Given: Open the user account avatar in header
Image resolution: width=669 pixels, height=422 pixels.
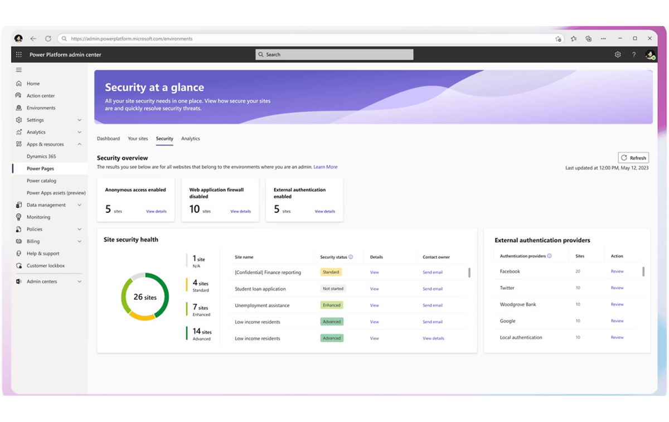Looking at the screenshot, I should tap(649, 55).
